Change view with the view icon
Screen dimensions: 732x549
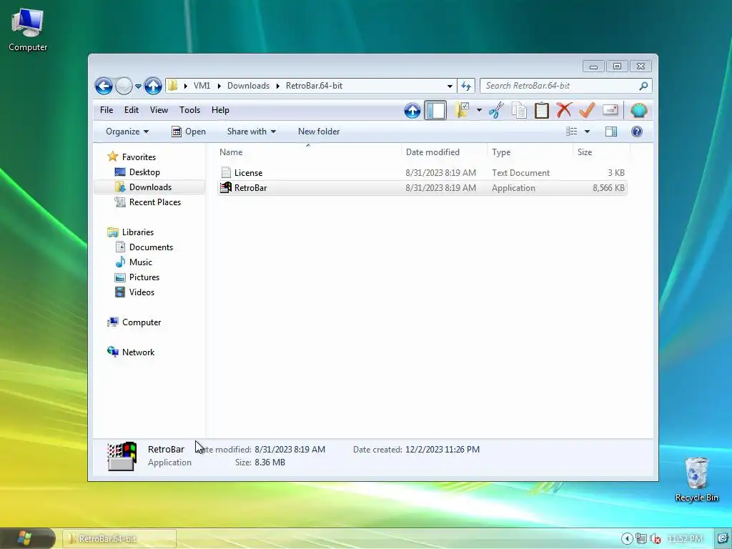point(571,132)
